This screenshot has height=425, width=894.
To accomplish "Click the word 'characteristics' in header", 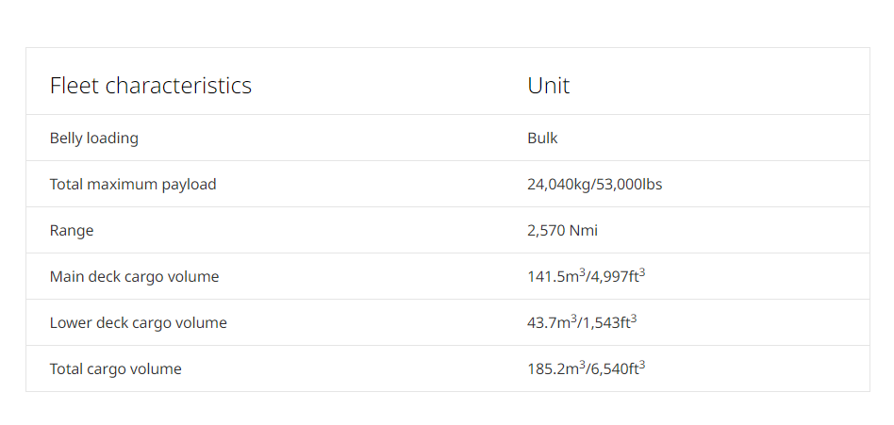I will point(178,86).
